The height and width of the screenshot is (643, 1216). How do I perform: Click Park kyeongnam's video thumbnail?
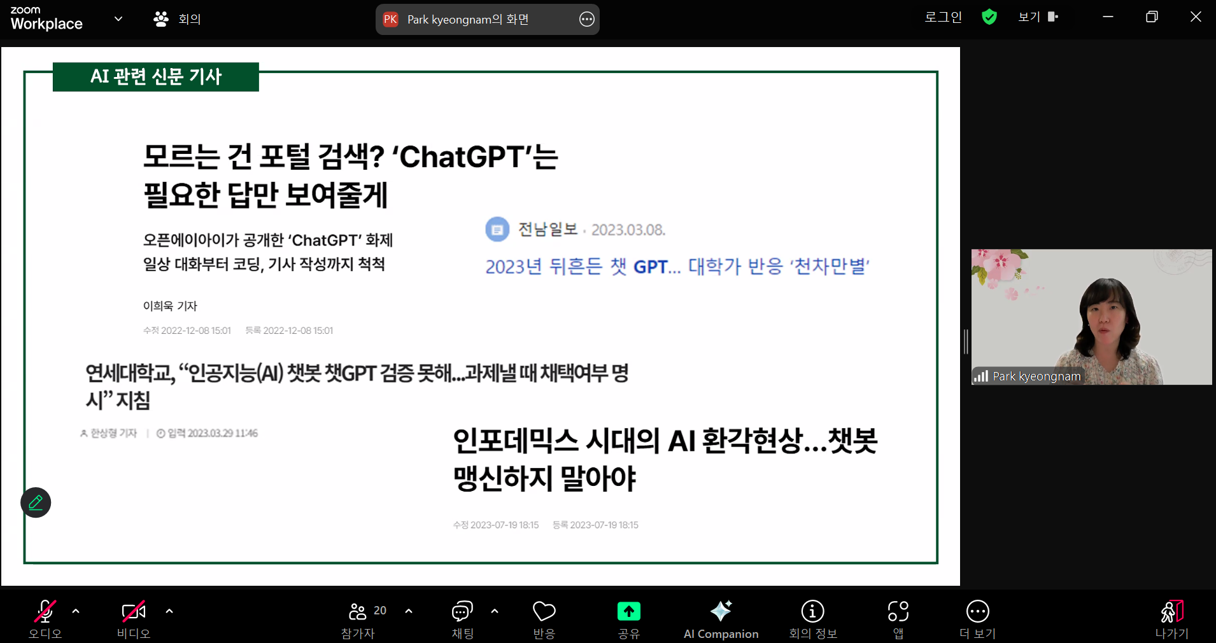(x=1091, y=317)
